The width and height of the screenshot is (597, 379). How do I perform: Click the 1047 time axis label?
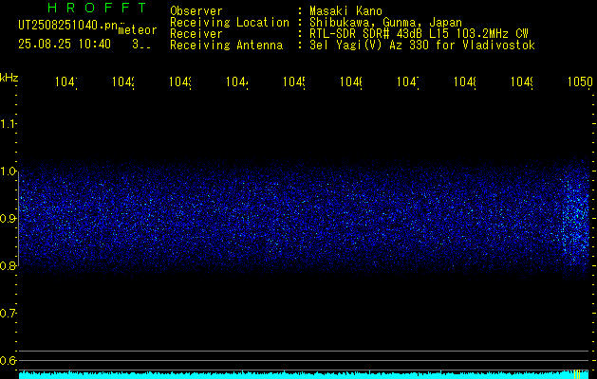408,81
